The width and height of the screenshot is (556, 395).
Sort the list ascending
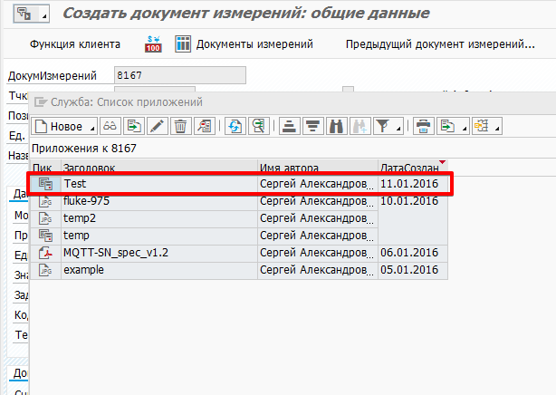[290, 127]
